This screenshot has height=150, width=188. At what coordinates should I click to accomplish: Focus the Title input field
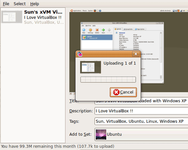coord(141,101)
